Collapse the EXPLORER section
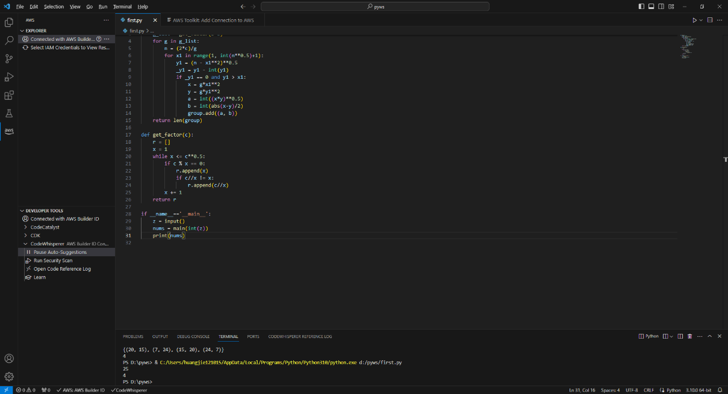The height and width of the screenshot is (394, 728). click(36, 31)
